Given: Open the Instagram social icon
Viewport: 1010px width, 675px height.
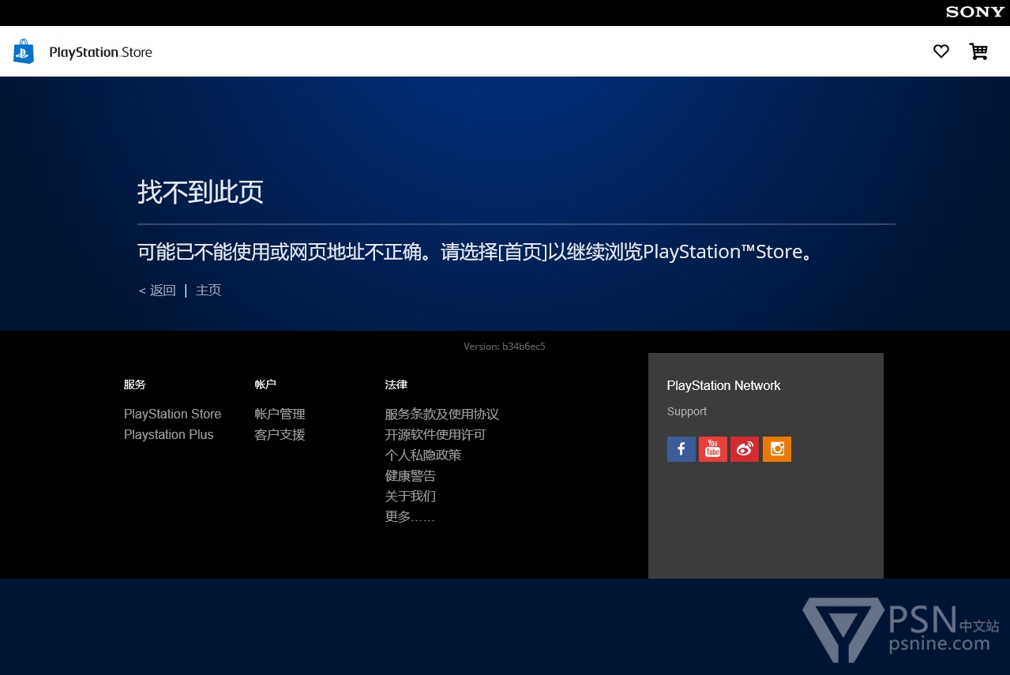Looking at the screenshot, I should coord(777,449).
